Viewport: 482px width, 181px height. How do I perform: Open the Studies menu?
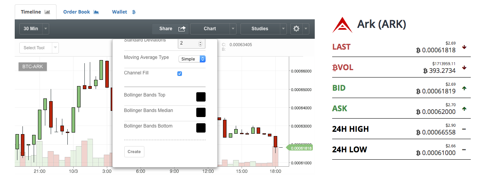click(260, 29)
